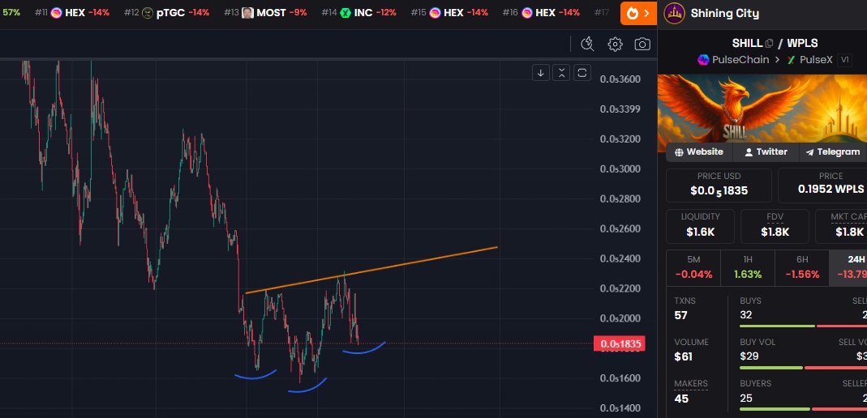Click the Shining City header title
This screenshot has width=867, height=418.
coord(725,13)
